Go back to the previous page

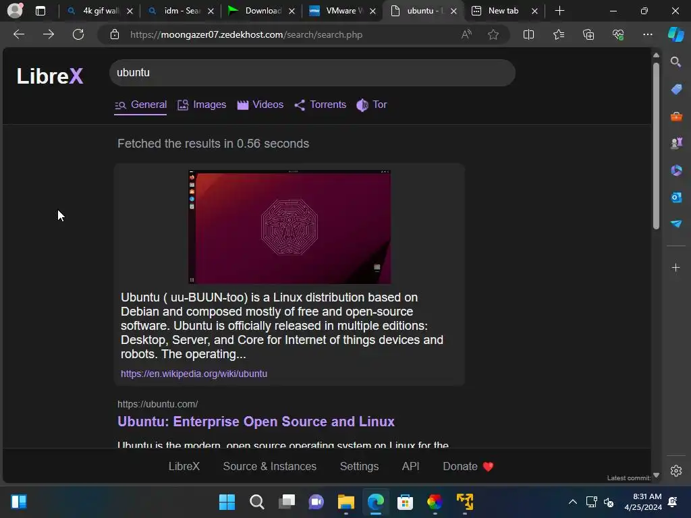point(18,34)
